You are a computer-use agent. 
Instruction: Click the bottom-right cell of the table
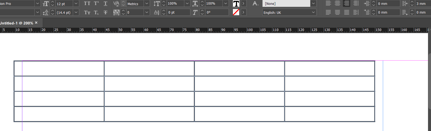pyautogui.click(x=330, y=114)
